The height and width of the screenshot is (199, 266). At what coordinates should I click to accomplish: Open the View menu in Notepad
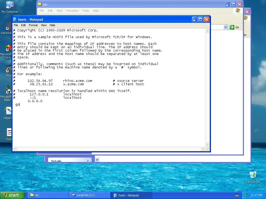(44, 25)
